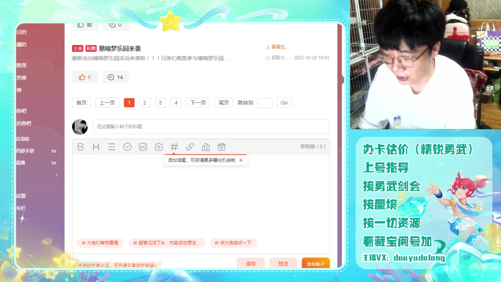This screenshot has width=501, height=282.
Task: Insert hyperlink with chain icon
Action: point(190,147)
